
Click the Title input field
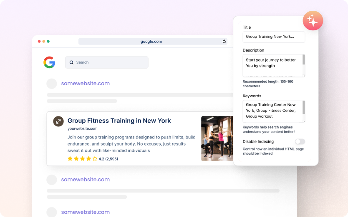point(274,37)
